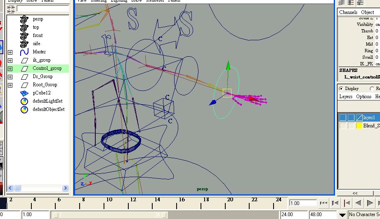Click the front camera icon
The image size is (380, 219).
(24, 35)
